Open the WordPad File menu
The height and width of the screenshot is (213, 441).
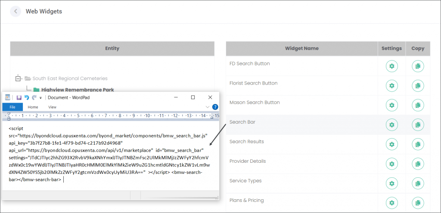click(12, 107)
